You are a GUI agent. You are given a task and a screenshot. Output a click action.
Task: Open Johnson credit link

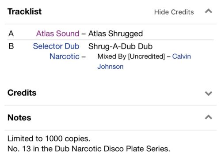tap(110, 67)
